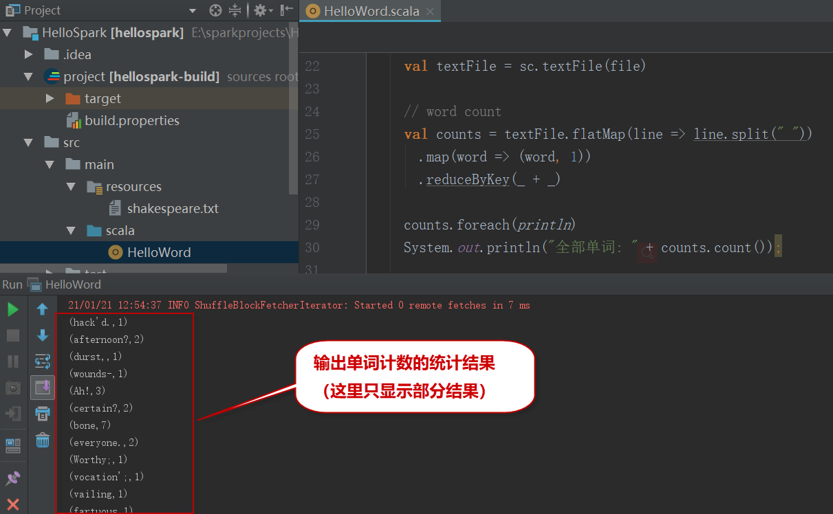Click the Stop process square icon
833x514 pixels.
click(12, 335)
